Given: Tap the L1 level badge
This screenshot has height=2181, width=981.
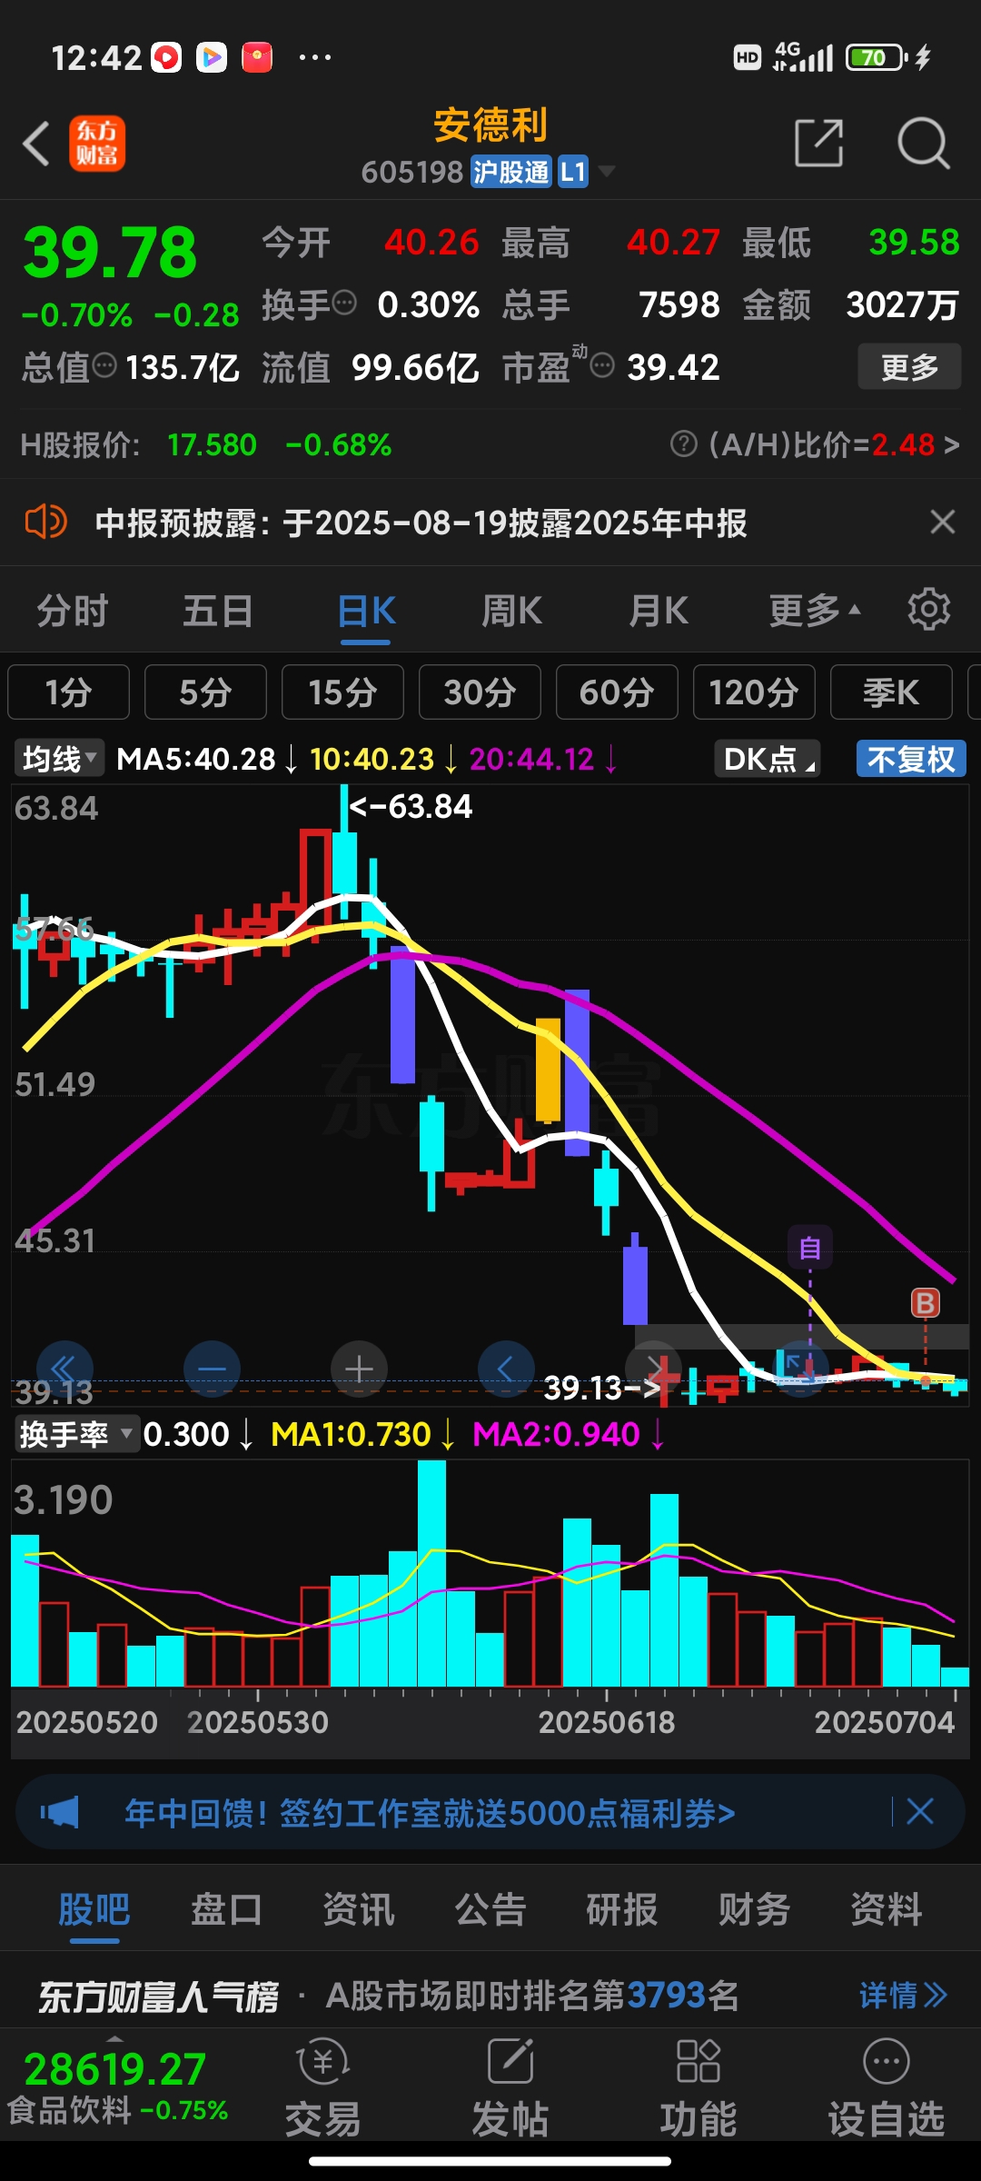Looking at the screenshot, I should [573, 172].
